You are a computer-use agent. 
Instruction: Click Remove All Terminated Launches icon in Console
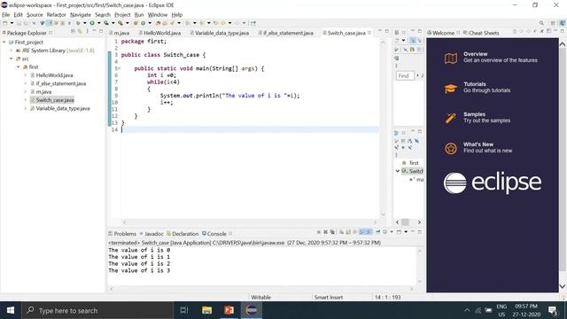(332, 232)
